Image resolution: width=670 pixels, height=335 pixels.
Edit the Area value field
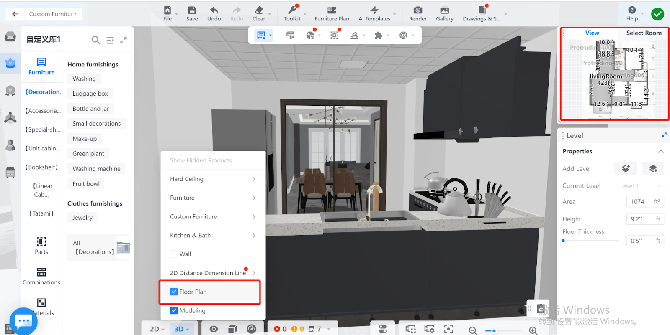[x=645, y=202]
